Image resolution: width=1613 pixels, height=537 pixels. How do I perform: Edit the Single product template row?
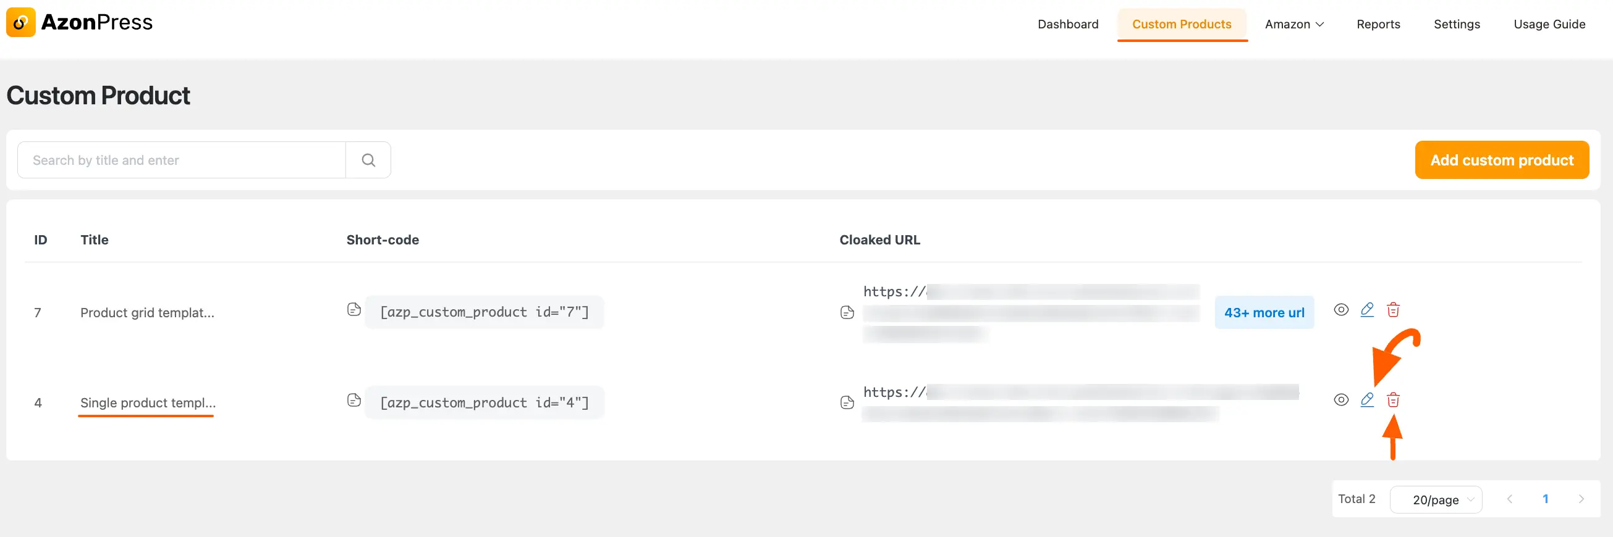coord(1367,400)
